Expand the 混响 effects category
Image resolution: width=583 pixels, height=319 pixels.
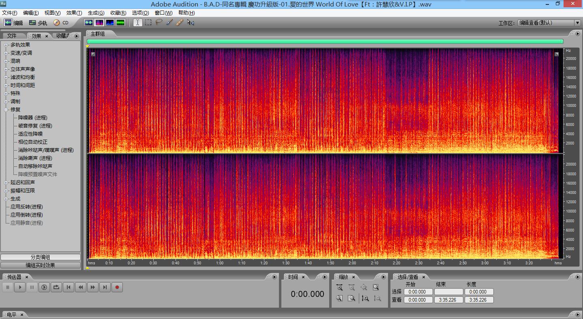point(6,61)
